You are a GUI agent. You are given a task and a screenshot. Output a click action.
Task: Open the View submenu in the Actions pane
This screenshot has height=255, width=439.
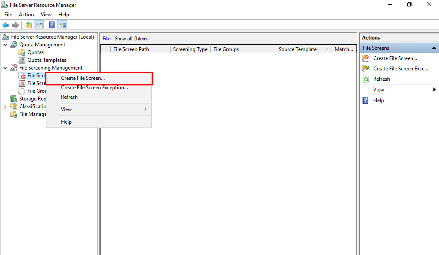tap(399, 90)
